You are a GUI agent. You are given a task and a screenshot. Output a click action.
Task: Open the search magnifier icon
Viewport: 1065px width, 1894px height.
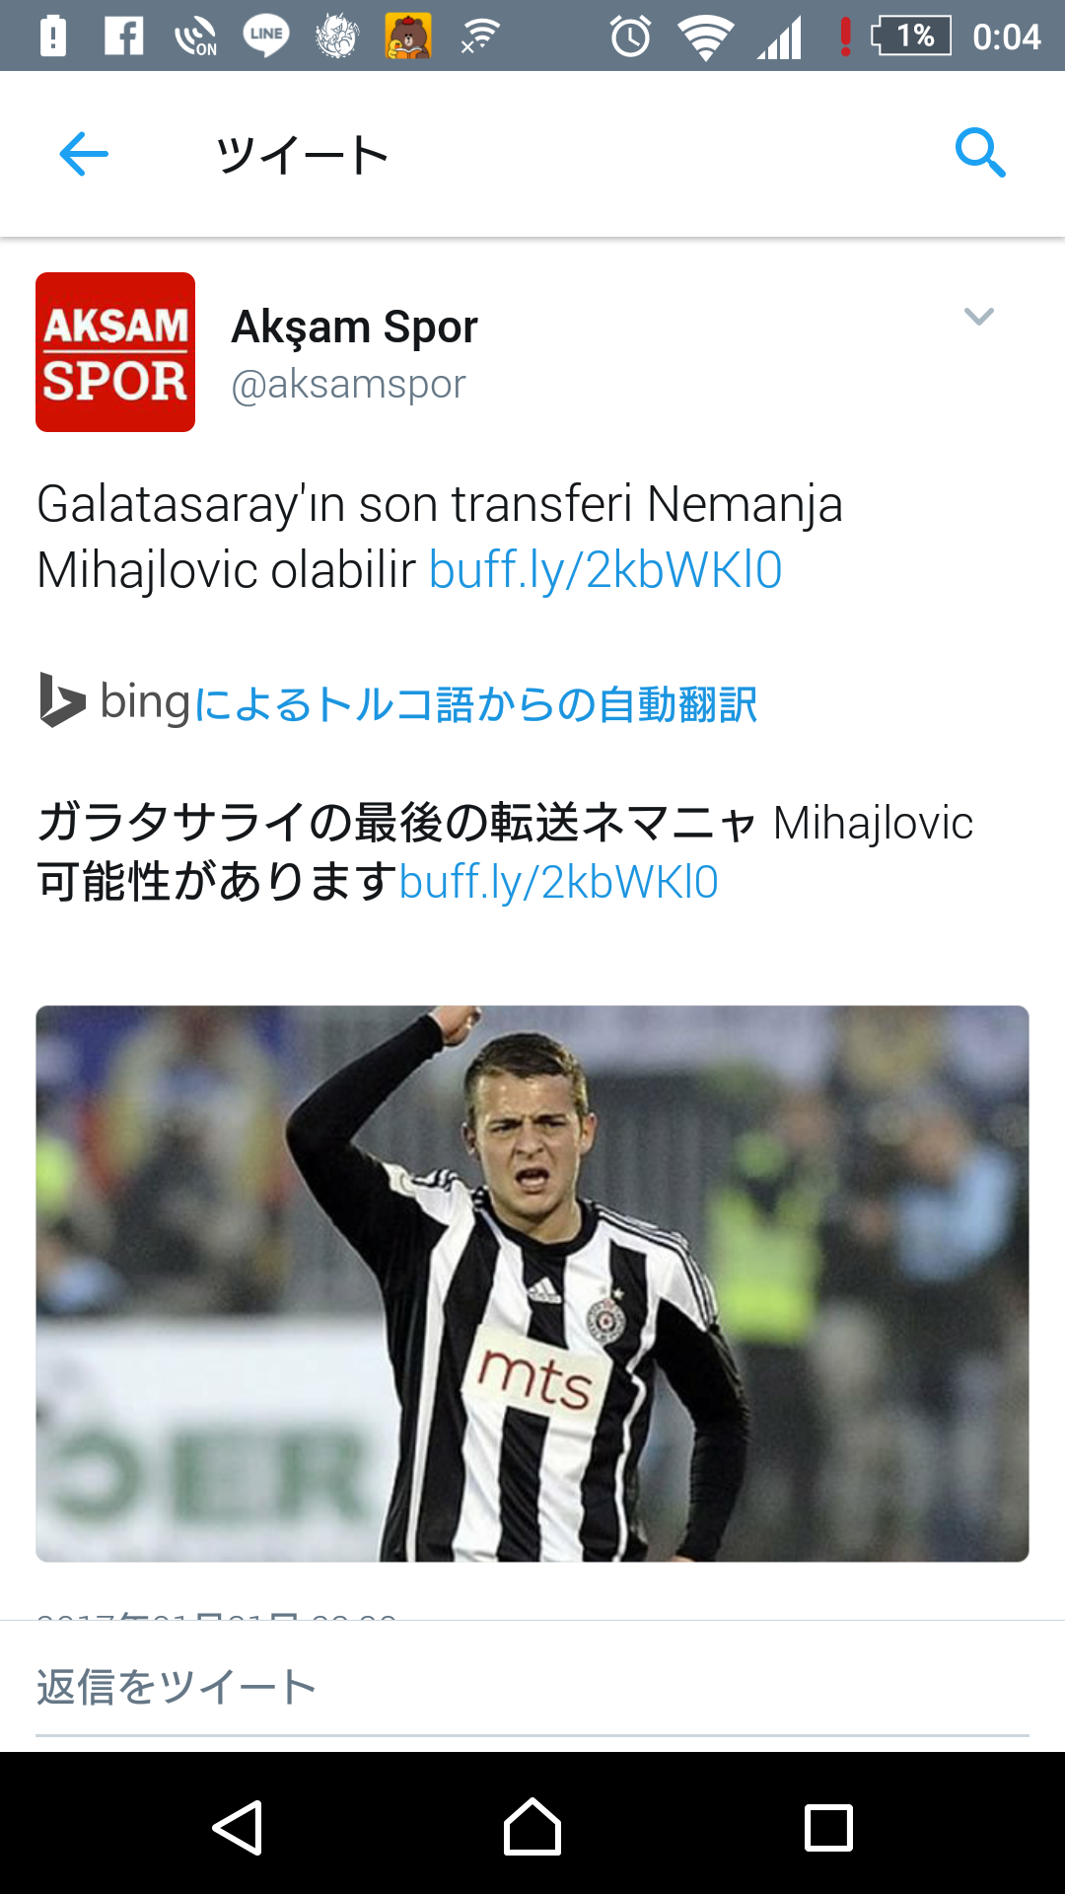pyautogui.click(x=980, y=153)
